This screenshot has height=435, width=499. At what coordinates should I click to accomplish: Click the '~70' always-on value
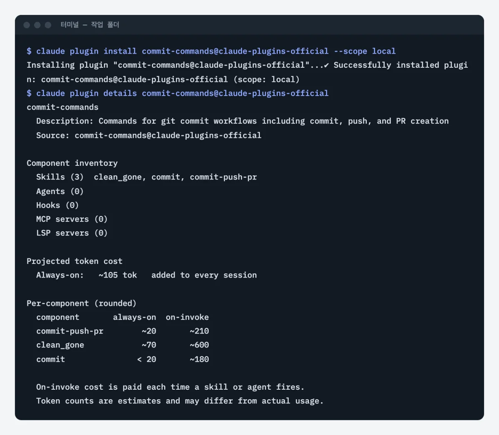click(149, 345)
